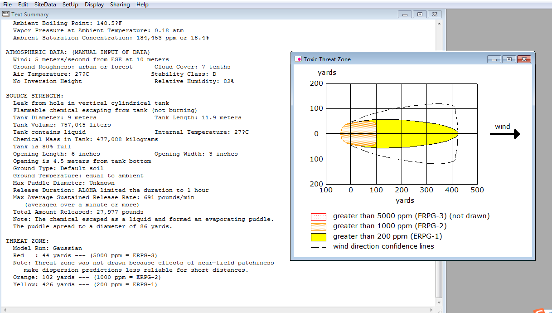552x313 pixels.
Task: Click the red ERPG-3 legend swatch
Action: [319, 216]
